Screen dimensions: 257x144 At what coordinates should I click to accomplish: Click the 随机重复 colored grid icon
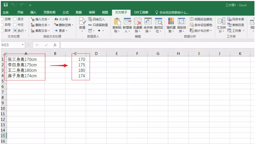point(171,21)
